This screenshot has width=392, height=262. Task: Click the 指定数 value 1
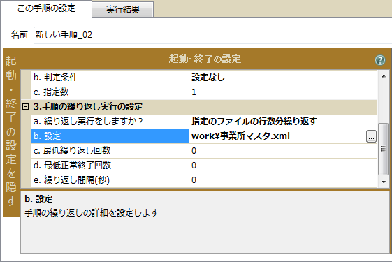[x=283, y=92]
